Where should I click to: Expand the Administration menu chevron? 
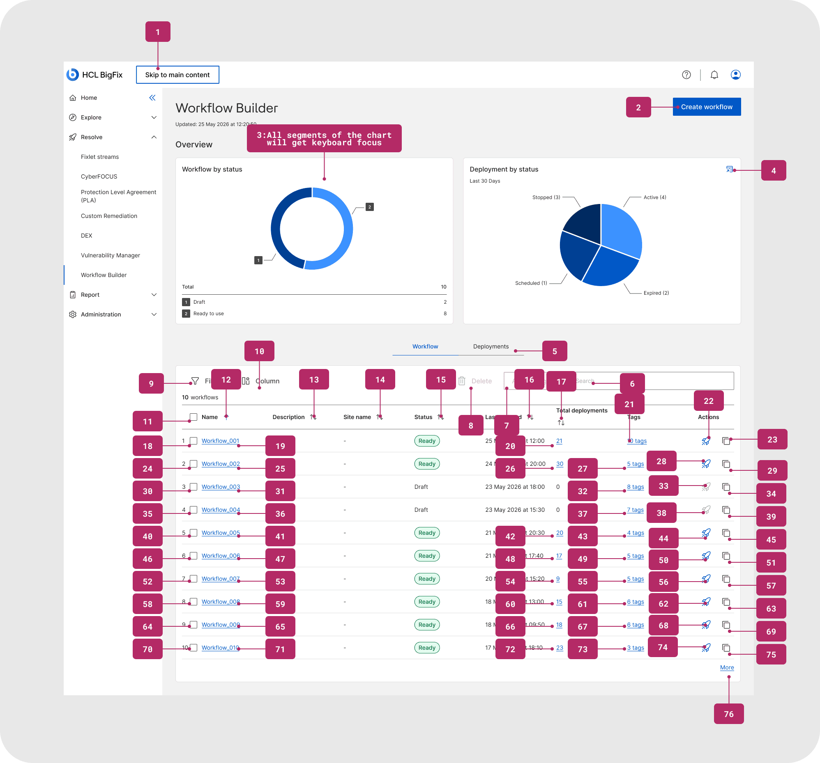(154, 314)
